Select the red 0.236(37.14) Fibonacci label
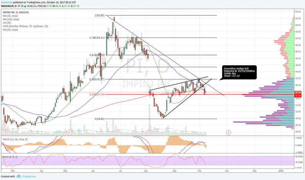The width and height of the screenshot is (305, 180). (x=97, y=94)
